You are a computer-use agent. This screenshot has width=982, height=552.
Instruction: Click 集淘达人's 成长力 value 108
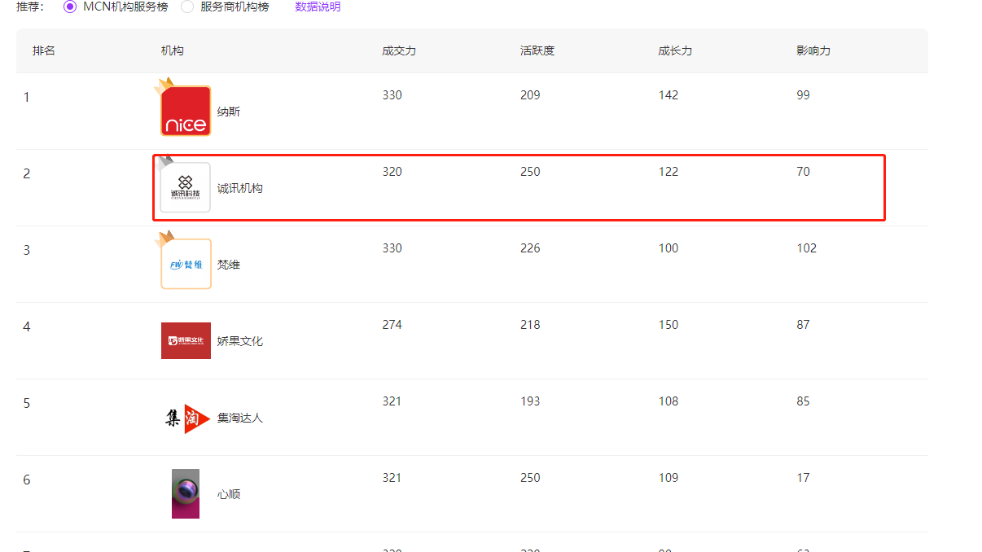point(669,401)
